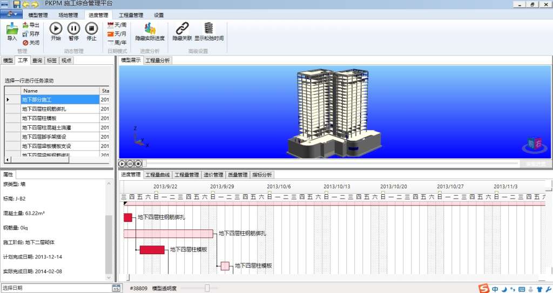Screen dimensions: 553x293
Task: Click stop button under 3D viewport
Action: [x=138, y=163]
